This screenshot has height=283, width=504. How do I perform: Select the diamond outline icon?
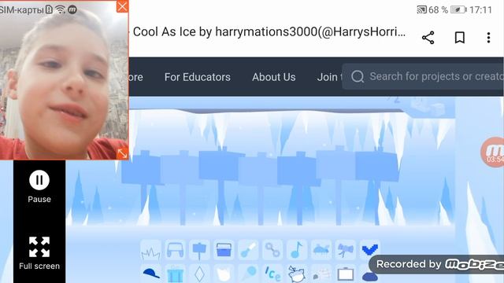[x=199, y=274]
